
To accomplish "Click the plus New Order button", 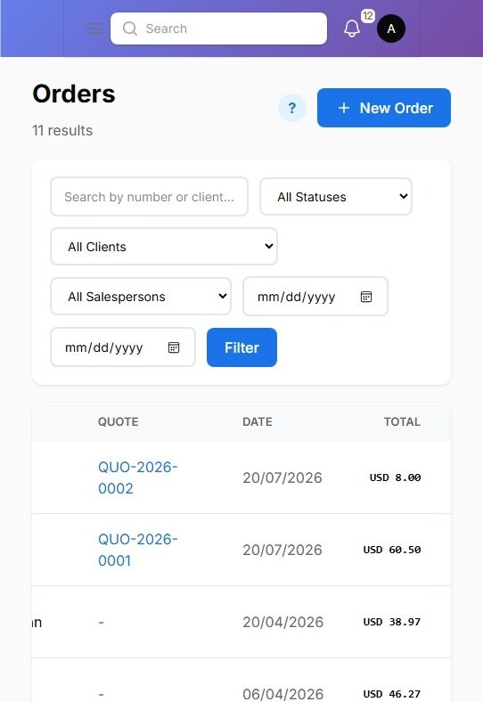I will pos(384,108).
